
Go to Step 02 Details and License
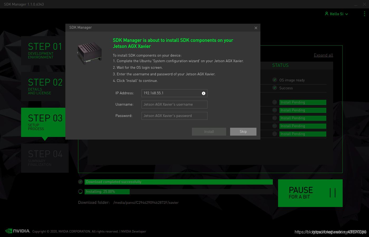pyautogui.click(x=43, y=86)
